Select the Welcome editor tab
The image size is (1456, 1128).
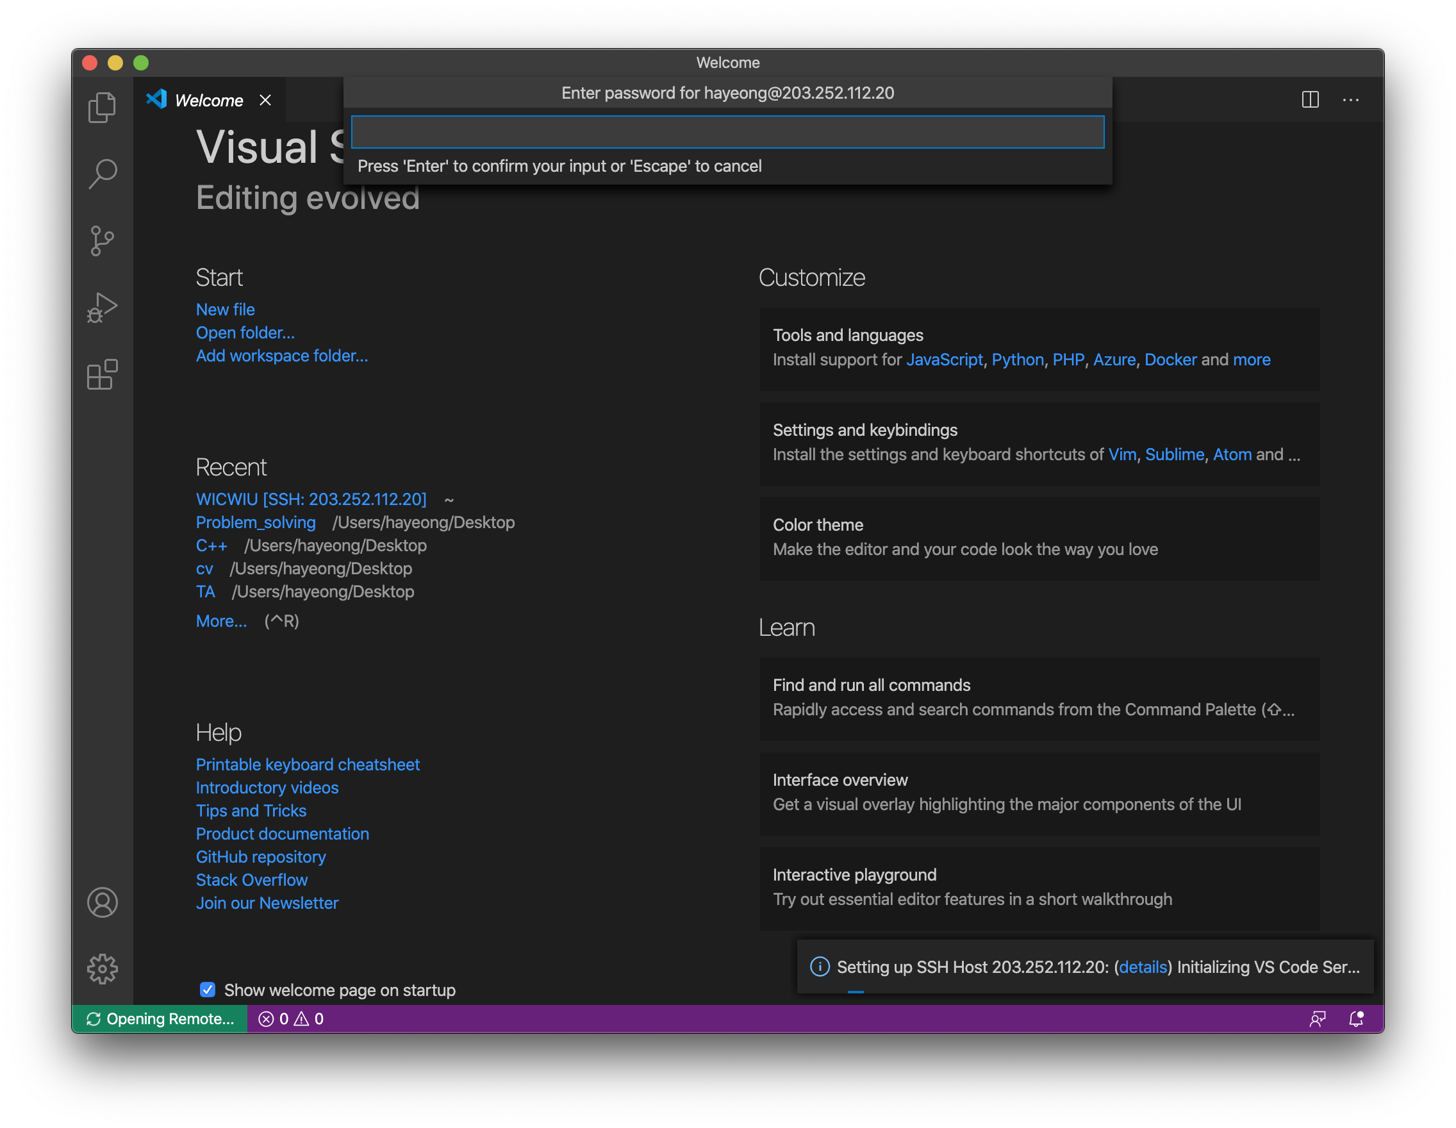[210, 100]
